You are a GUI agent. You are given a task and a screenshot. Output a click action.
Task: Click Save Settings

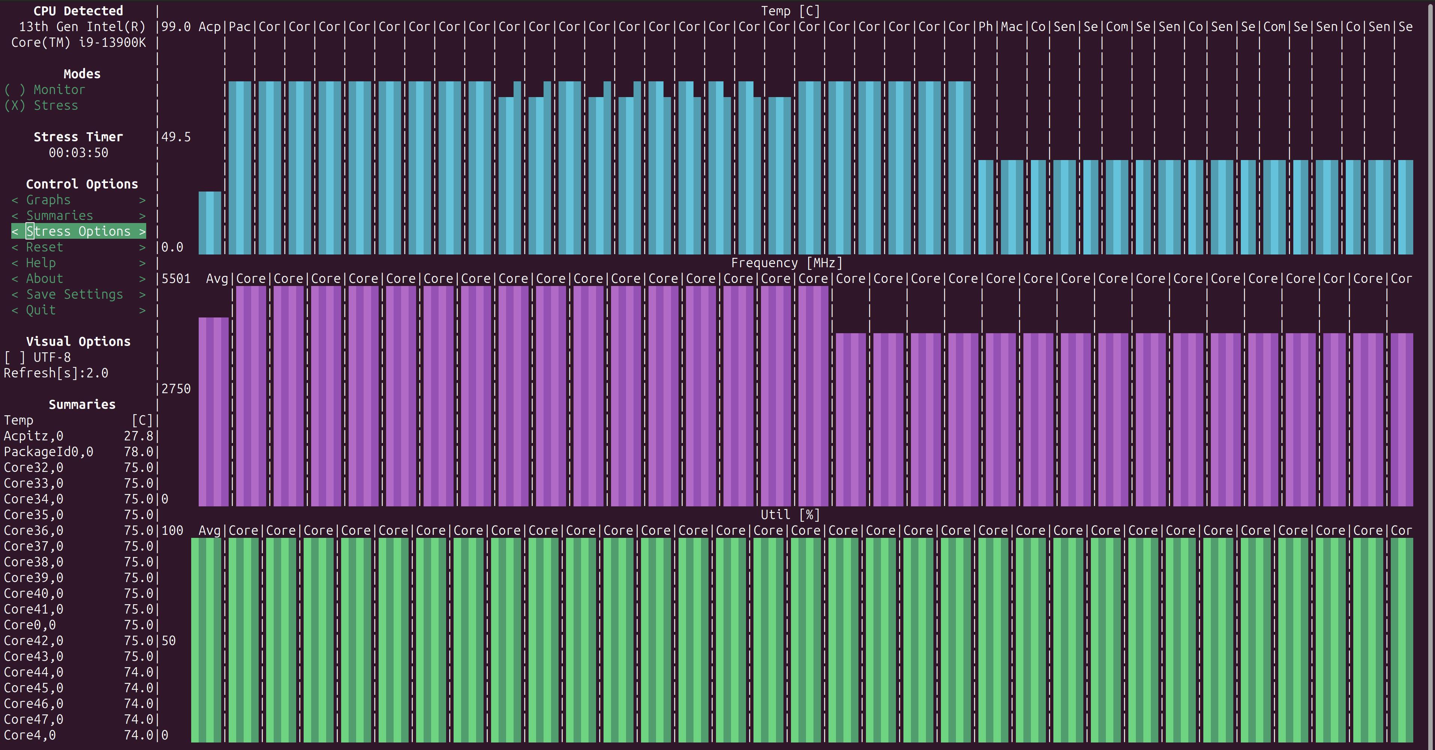click(x=75, y=294)
